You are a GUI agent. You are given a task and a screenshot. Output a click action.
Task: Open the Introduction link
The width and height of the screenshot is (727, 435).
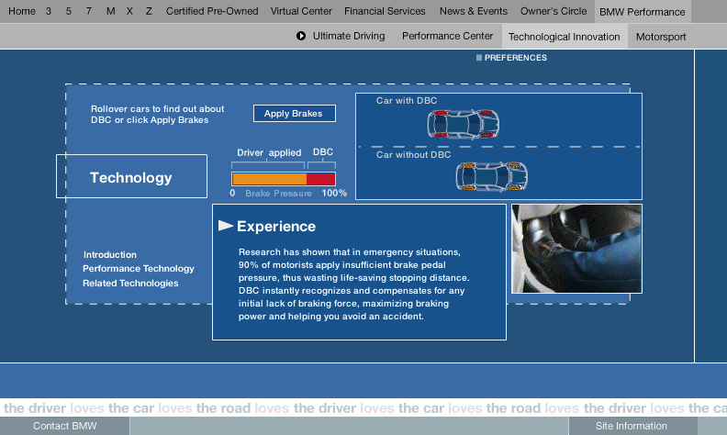coord(110,254)
